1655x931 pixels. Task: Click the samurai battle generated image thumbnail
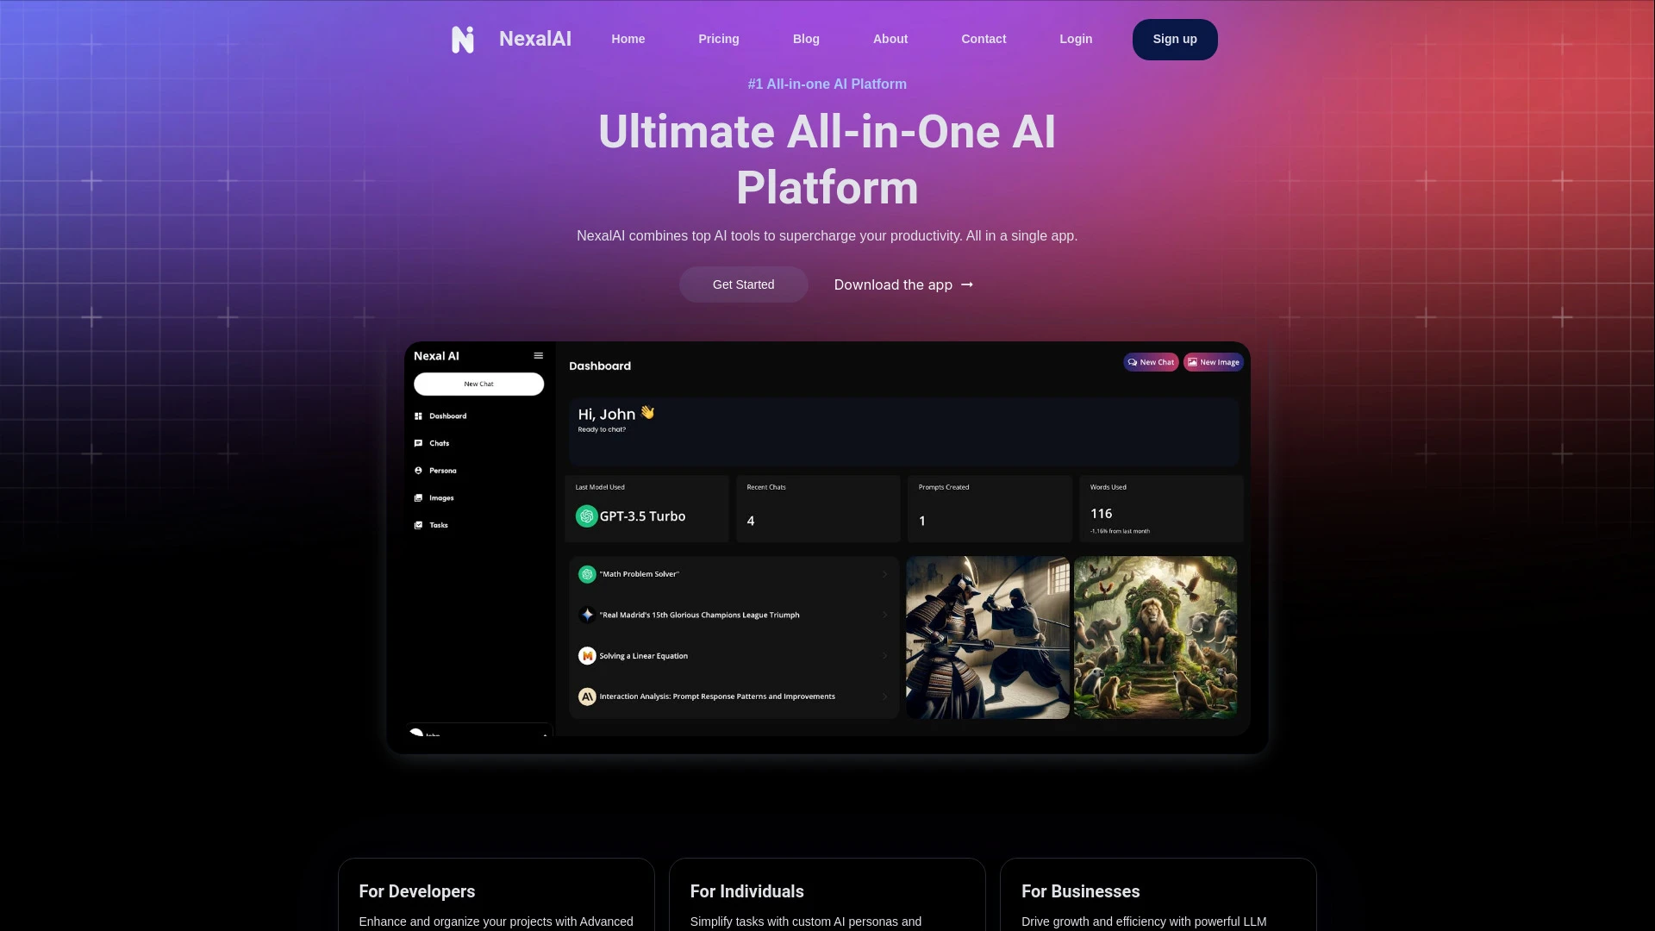click(987, 636)
